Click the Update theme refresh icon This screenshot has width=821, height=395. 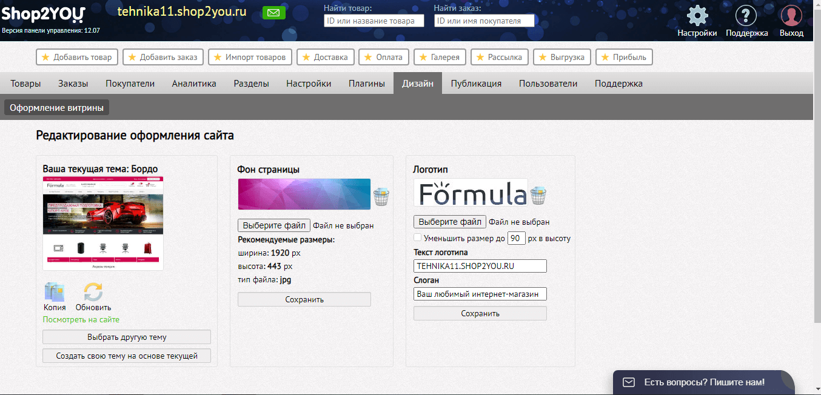[93, 293]
